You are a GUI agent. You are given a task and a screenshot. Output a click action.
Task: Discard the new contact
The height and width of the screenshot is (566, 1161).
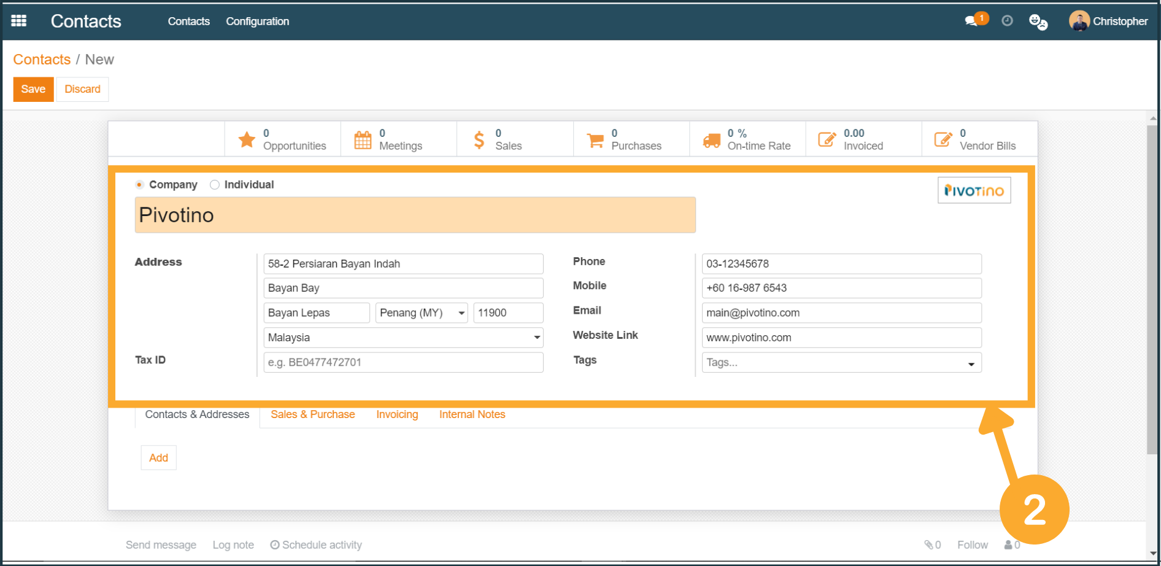tap(82, 89)
